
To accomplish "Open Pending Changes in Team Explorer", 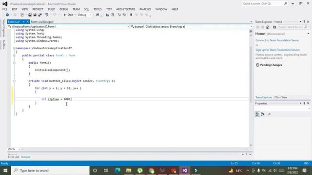I will click(269, 65).
